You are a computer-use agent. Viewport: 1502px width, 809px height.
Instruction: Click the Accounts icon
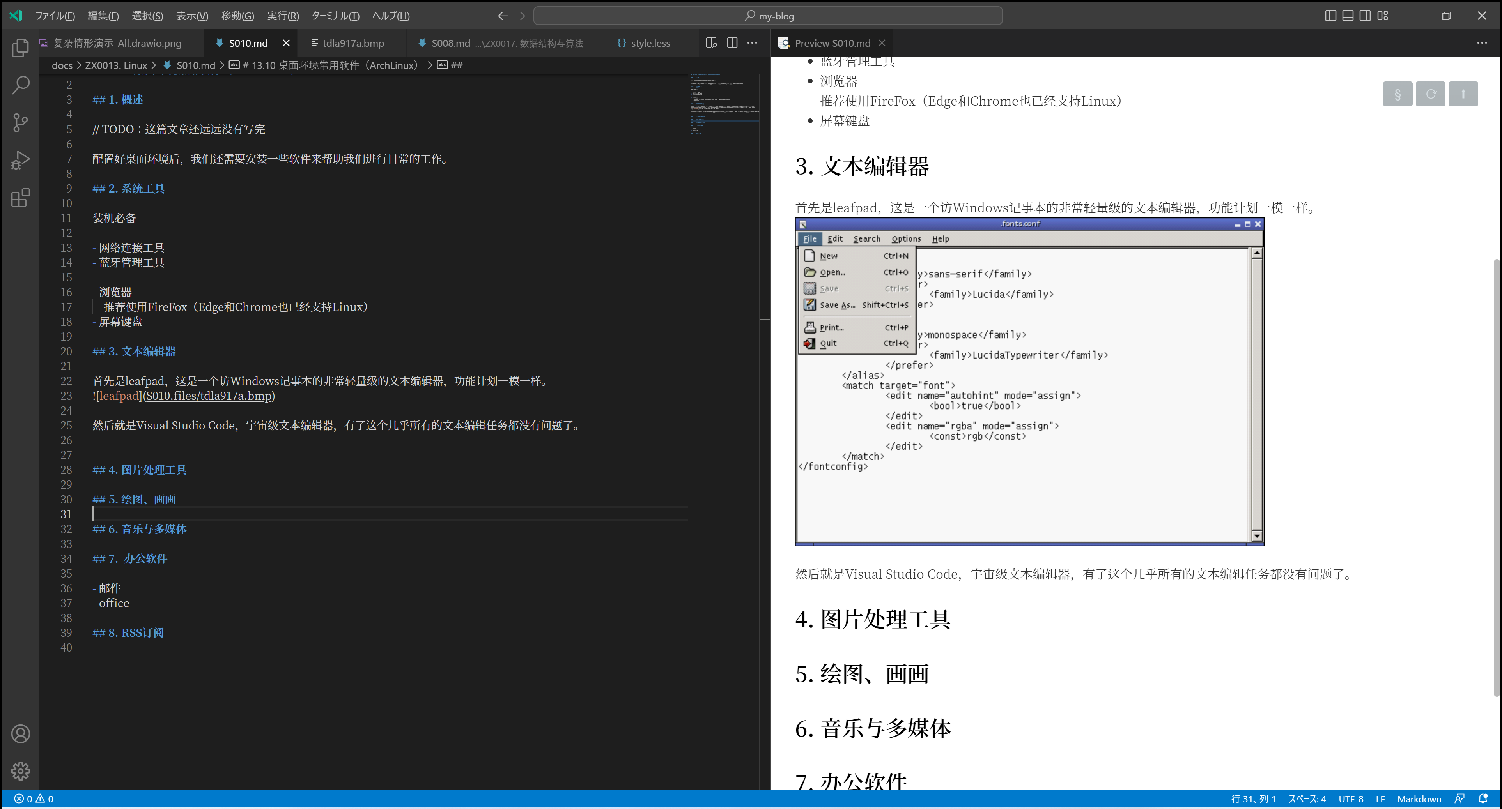(20, 733)
